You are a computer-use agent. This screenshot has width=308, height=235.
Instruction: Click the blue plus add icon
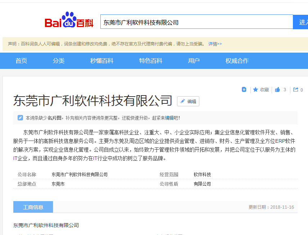tap(244, 89)
